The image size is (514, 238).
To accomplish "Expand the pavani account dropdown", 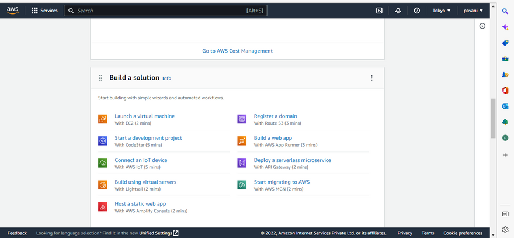I will point(473,11).
